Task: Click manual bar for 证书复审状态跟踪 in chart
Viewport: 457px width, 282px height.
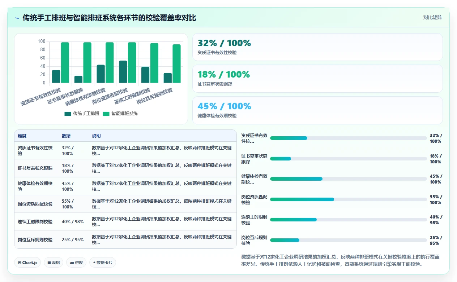Action: [x=78, y=79]
